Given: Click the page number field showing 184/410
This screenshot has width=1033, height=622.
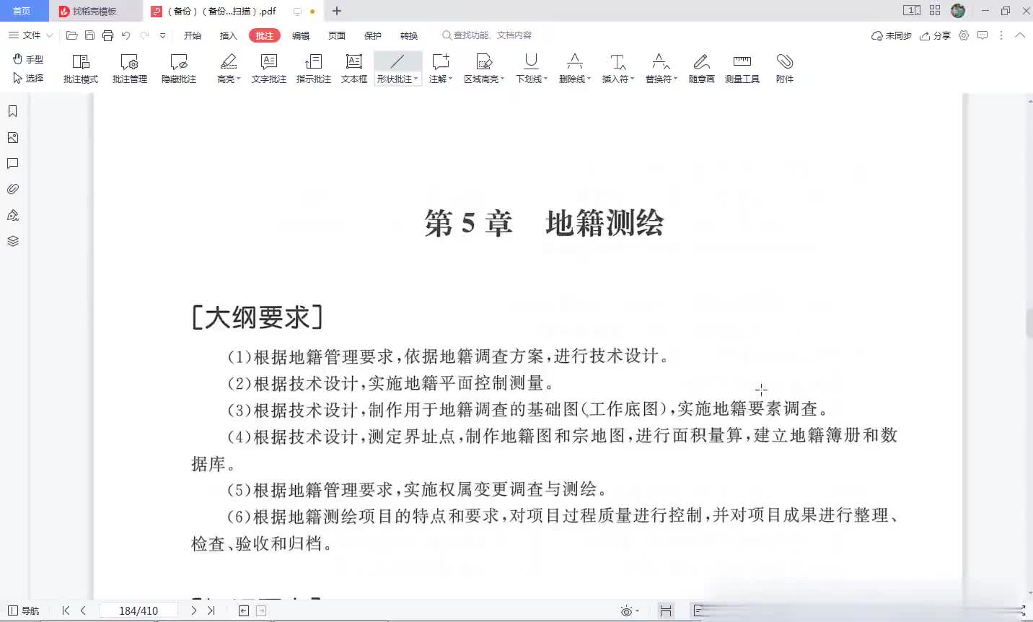Looking at the screenshot, I should [x=139, y=610].
